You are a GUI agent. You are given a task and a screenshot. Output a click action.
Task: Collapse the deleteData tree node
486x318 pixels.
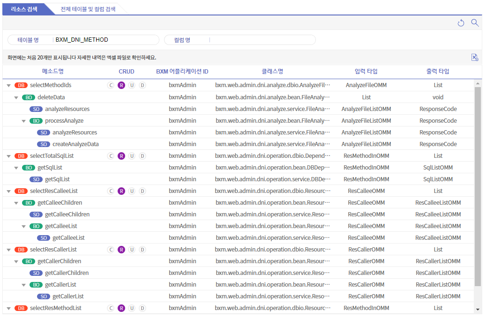coord(16,97)
